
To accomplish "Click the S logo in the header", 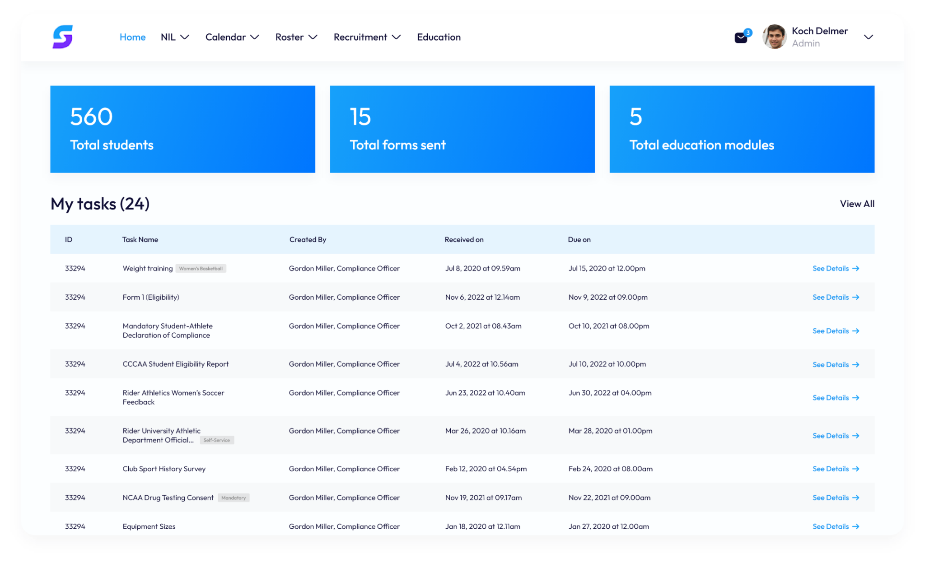I will click(x=63, y=37).
